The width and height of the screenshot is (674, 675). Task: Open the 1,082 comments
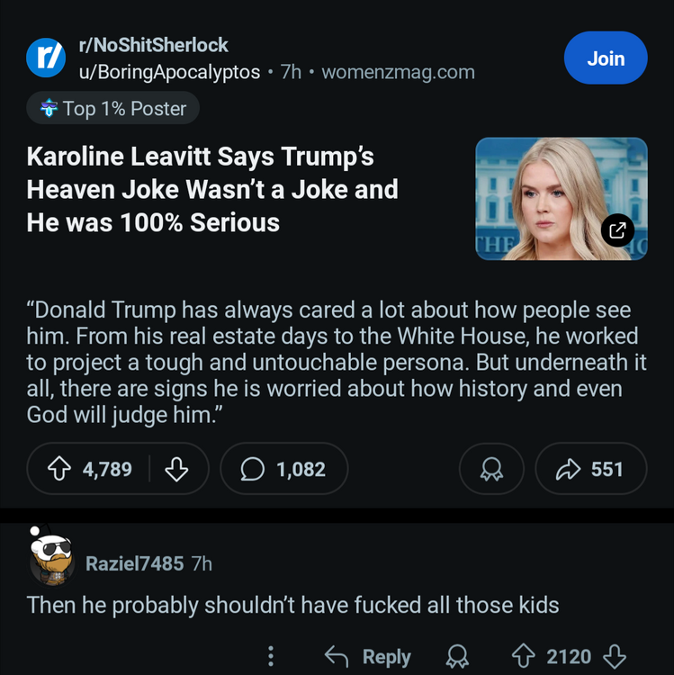(283, 469)
